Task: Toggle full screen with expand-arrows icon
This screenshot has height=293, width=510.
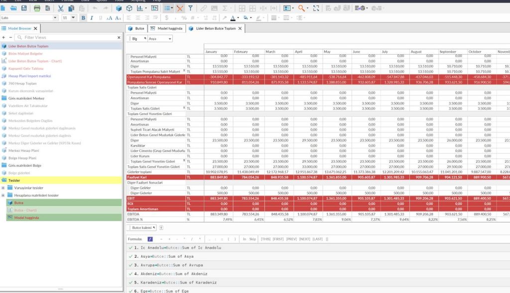Action: pos(316,8)
